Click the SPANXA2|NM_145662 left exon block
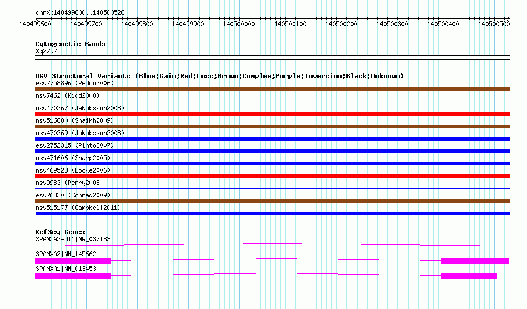 (x=73, y=261)
